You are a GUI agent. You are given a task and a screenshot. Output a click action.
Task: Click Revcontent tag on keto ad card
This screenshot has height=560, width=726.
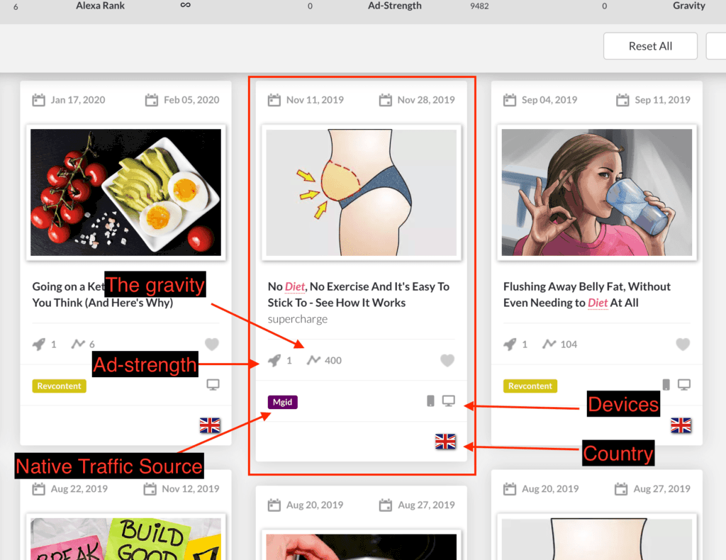[60, 386]
